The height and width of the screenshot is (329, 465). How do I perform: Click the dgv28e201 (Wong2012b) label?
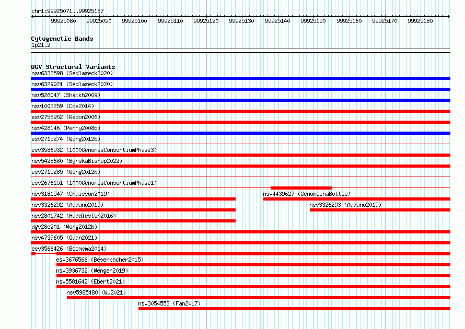coord(64,227)
